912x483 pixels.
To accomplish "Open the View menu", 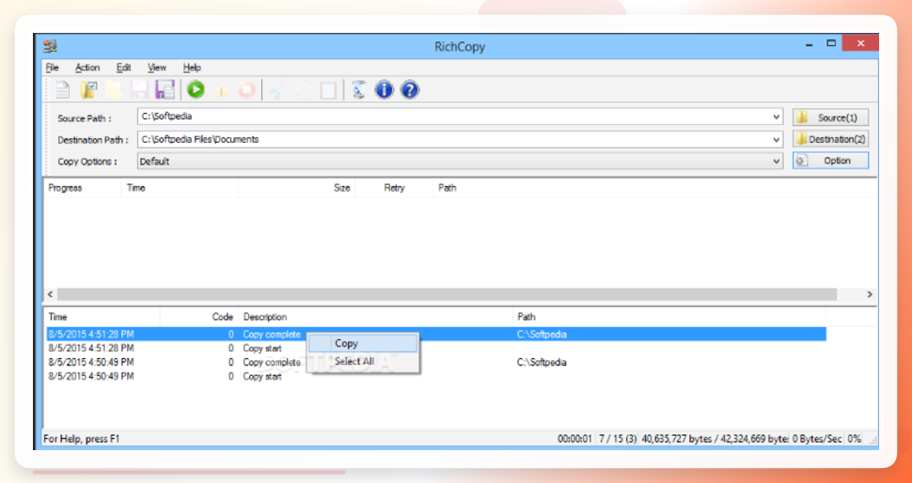I will coord(156,68).
